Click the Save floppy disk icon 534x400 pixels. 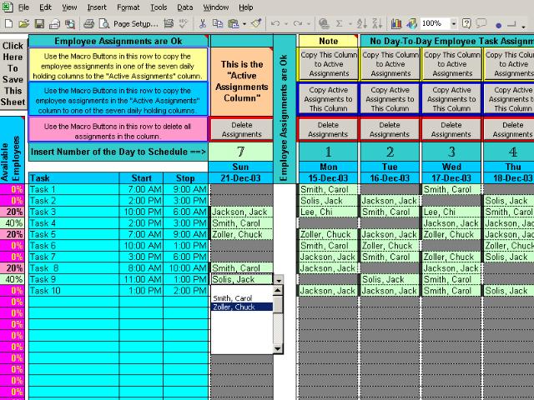[39, 23]
